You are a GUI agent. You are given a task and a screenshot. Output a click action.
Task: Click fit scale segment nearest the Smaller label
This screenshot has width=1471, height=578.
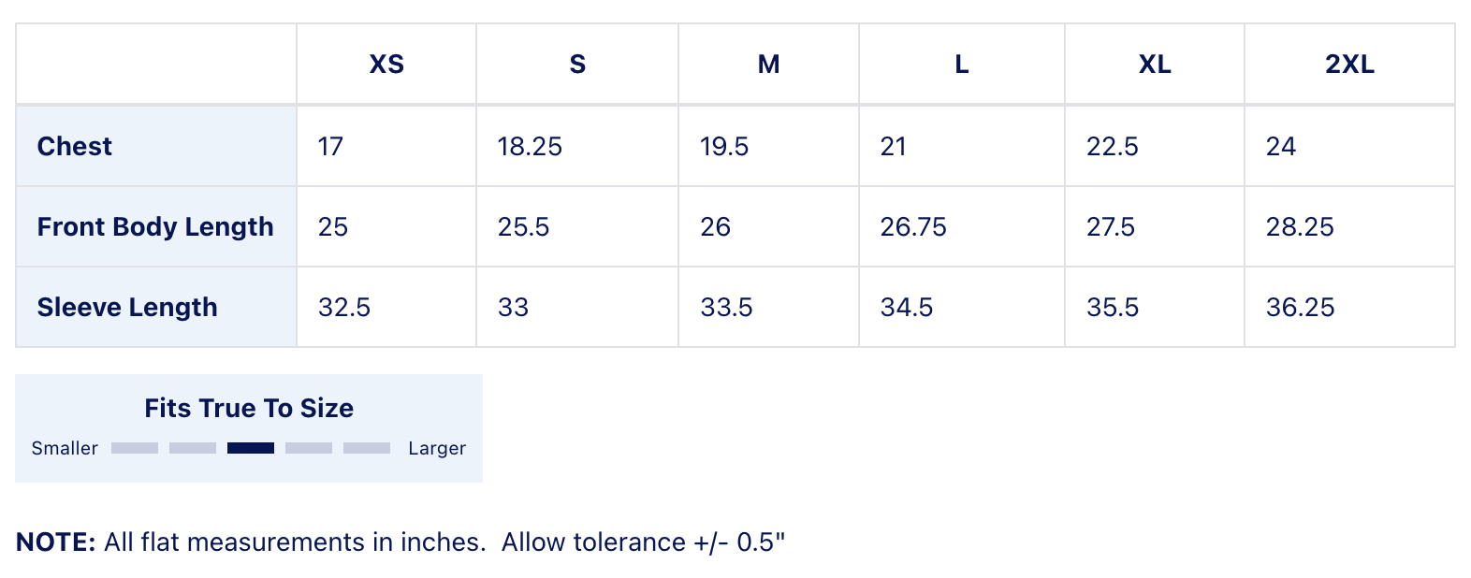pyautogui.click(x=135, y=448)
